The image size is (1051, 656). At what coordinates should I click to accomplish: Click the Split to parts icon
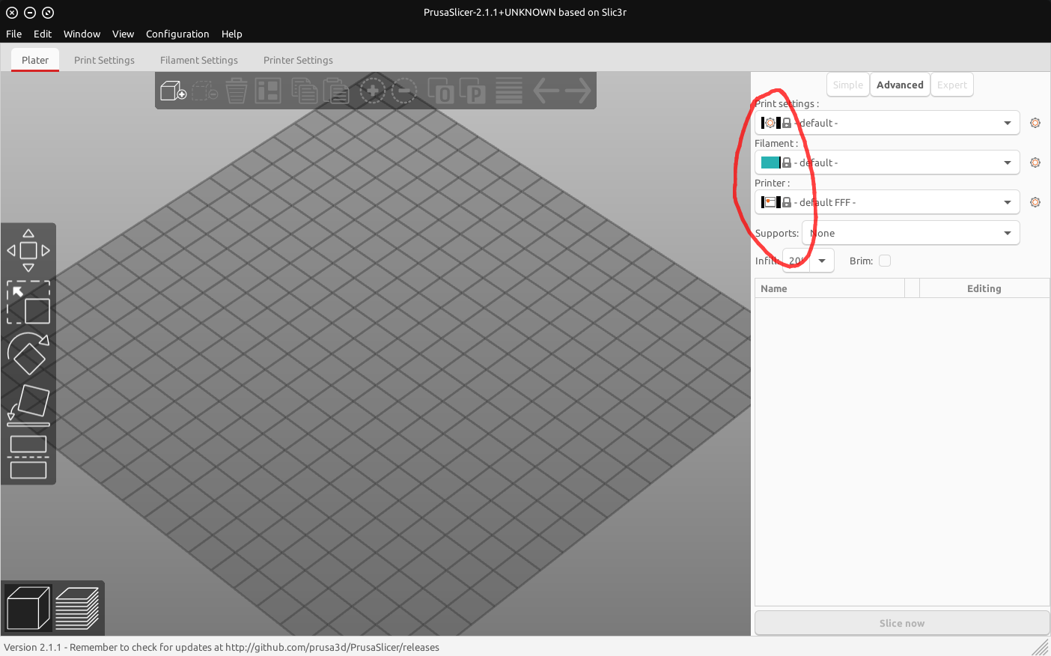pos(472,91)
